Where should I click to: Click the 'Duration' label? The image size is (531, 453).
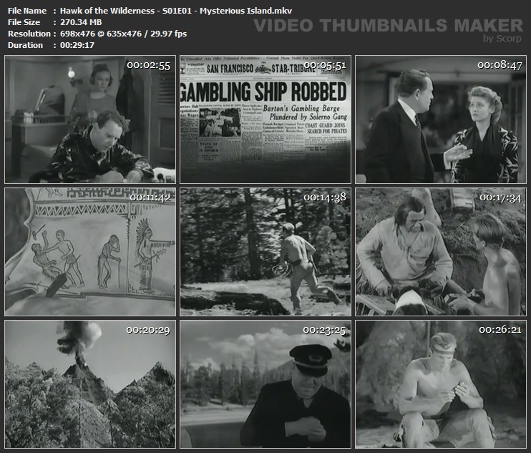(x=25, y=45)
